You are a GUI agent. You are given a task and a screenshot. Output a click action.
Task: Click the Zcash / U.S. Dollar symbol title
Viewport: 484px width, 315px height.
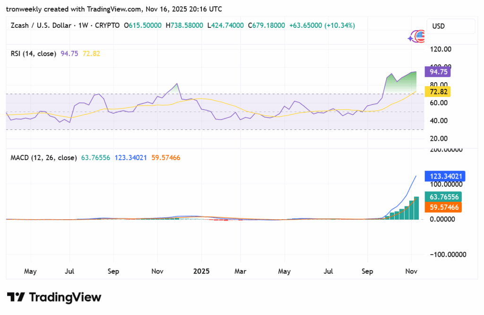point(41,25)
